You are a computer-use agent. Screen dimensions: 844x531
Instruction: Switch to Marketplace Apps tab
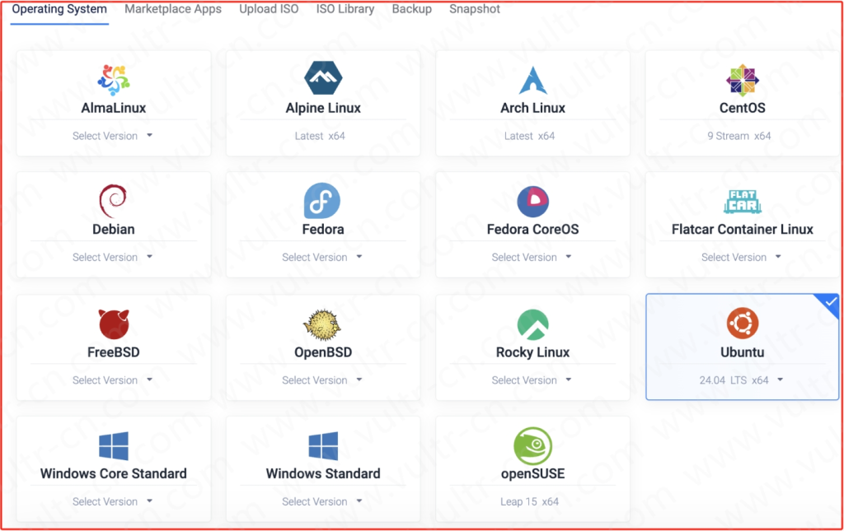[x=173, y=9]
